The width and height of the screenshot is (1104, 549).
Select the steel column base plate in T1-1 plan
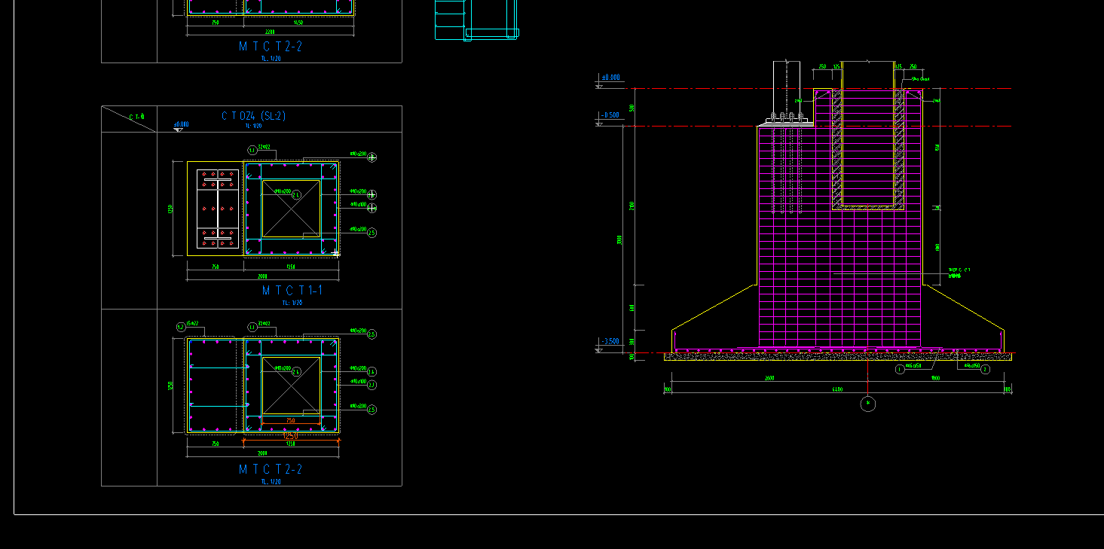[x=218, y=209]
